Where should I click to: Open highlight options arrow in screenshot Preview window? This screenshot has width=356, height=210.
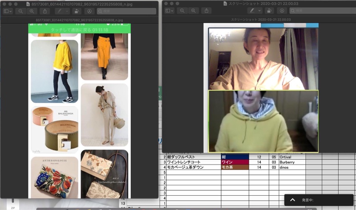tap(259, 11)
